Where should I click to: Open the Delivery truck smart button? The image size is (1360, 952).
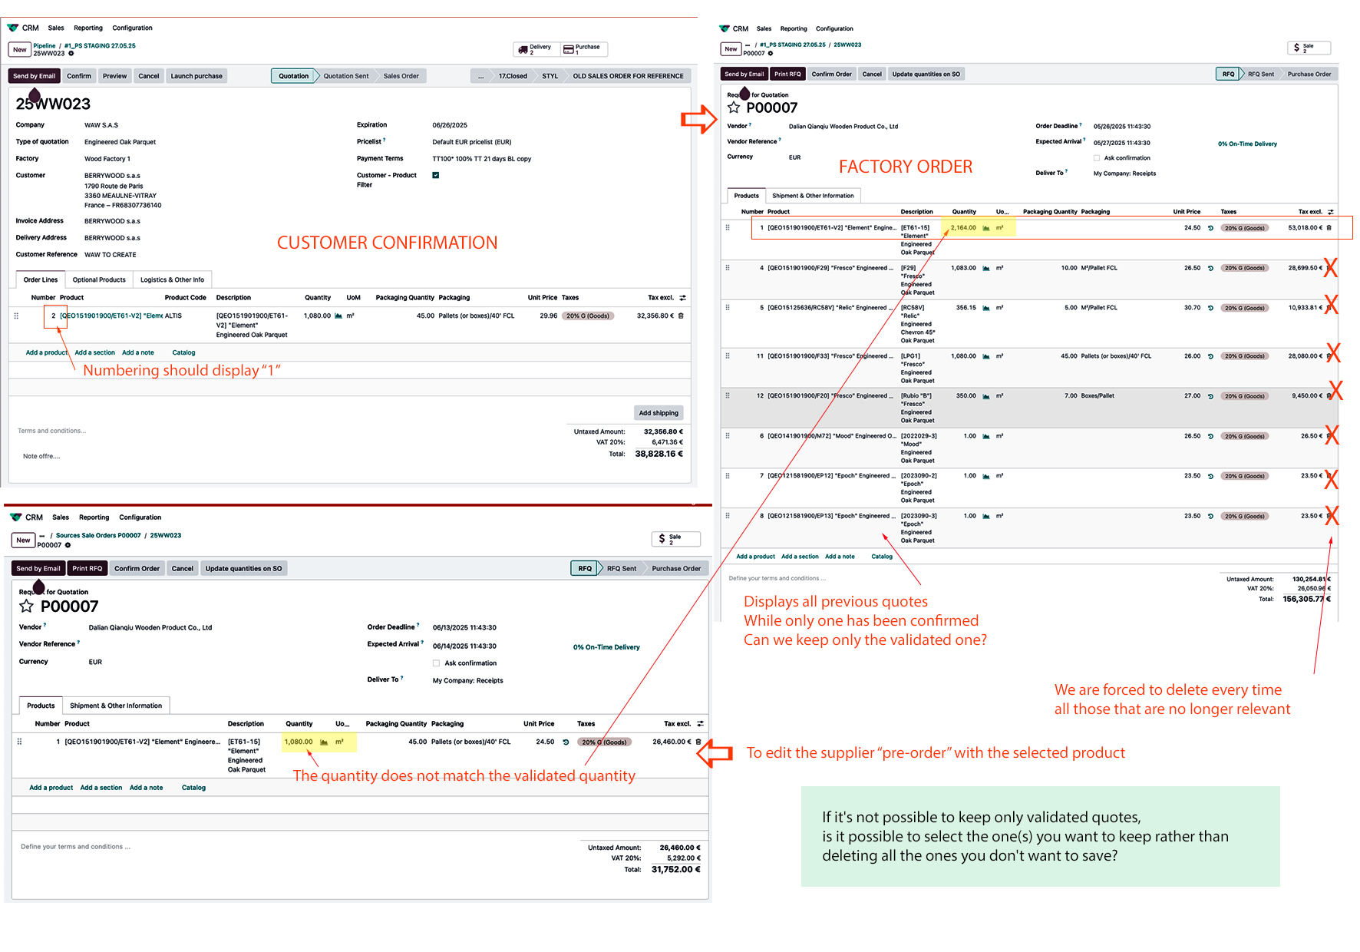(x=536, y=49)
